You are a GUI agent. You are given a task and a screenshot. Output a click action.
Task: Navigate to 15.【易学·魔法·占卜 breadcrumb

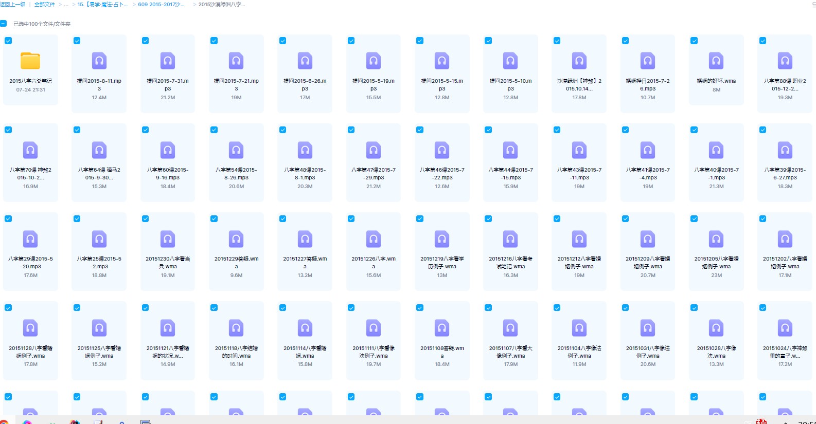(x=102, y=4)
